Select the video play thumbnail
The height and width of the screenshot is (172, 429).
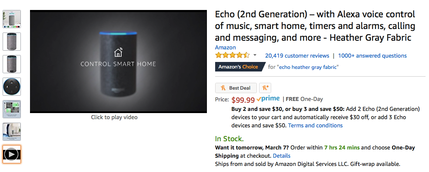pyautogui.click(x=12, y=154)
